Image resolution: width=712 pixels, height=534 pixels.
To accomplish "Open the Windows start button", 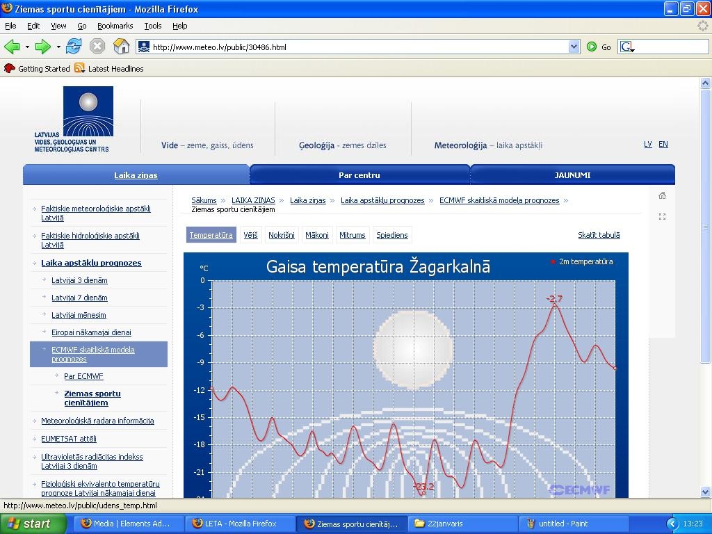I will tap(28, 524).
